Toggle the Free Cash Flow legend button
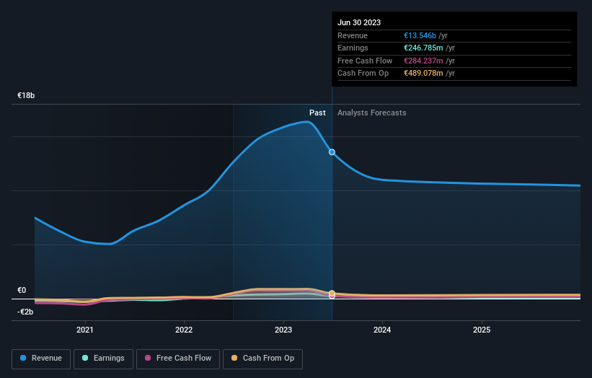The width and height of the screenshot is (592, 378). point(178,359)
